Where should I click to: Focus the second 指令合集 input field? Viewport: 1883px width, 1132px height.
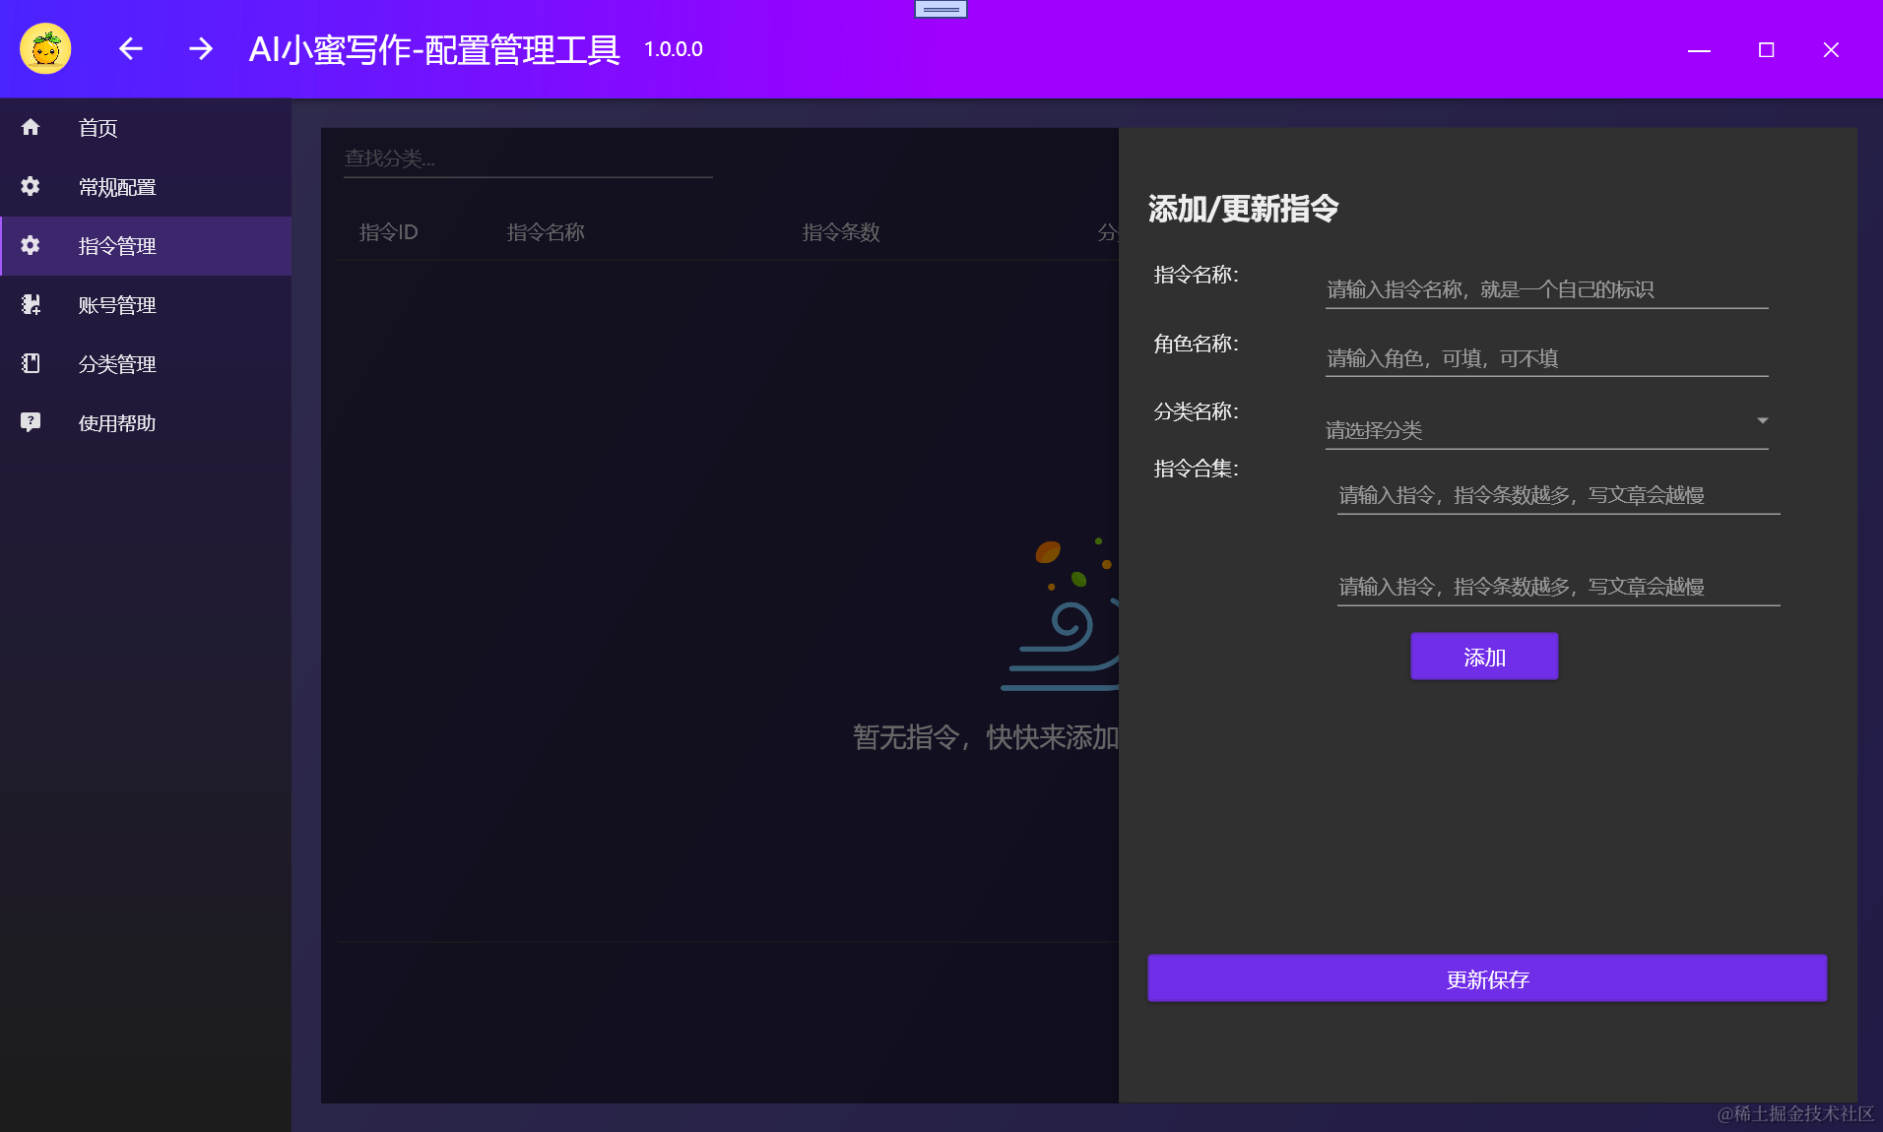1558,587
